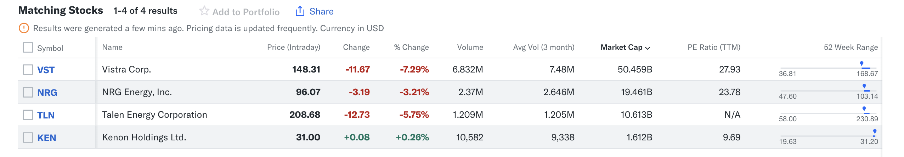This screenshot has height=157, width=904.
Task: Open the VST ticker link
Action: (46, 70)
